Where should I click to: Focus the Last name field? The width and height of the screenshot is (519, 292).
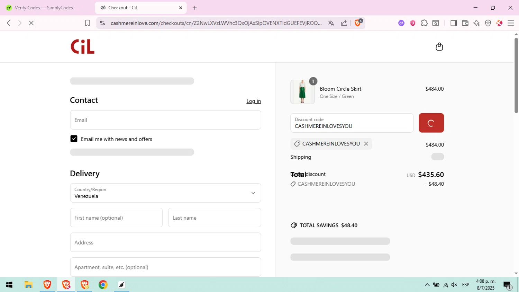click(x=215, y=218)
